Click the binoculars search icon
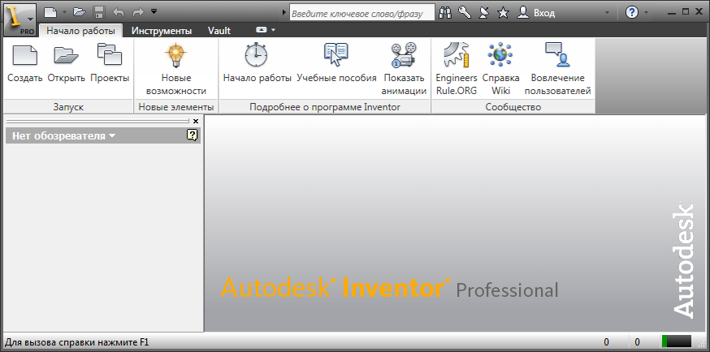Image resolution: width=710 pixels, height=352 pixels. 446,13
